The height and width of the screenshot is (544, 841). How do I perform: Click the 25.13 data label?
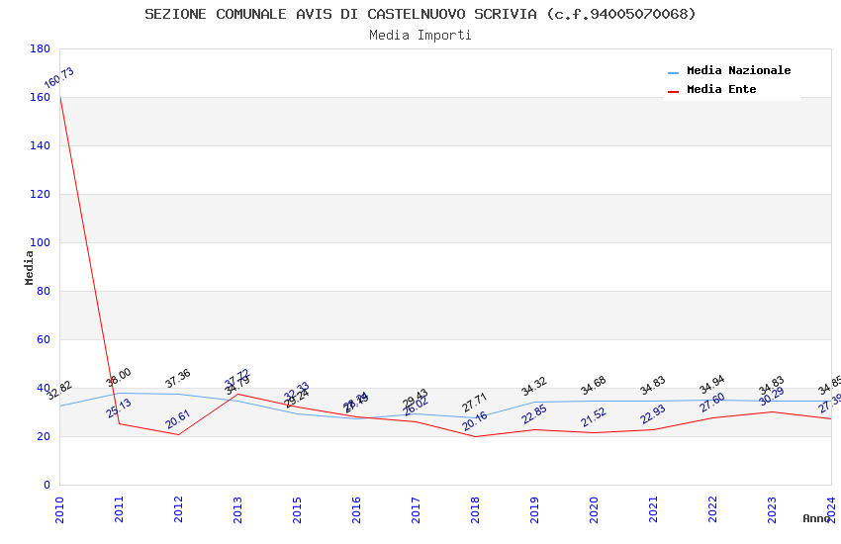pyautogui.click(x=119, y=408)
